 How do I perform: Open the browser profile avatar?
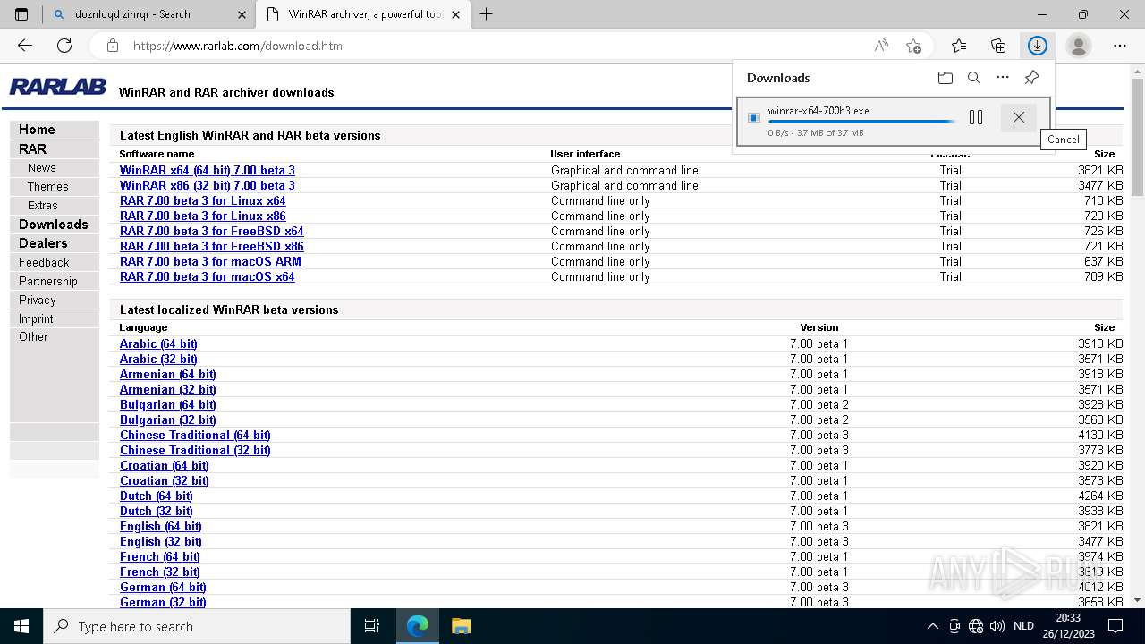[x=1079, y=46]
